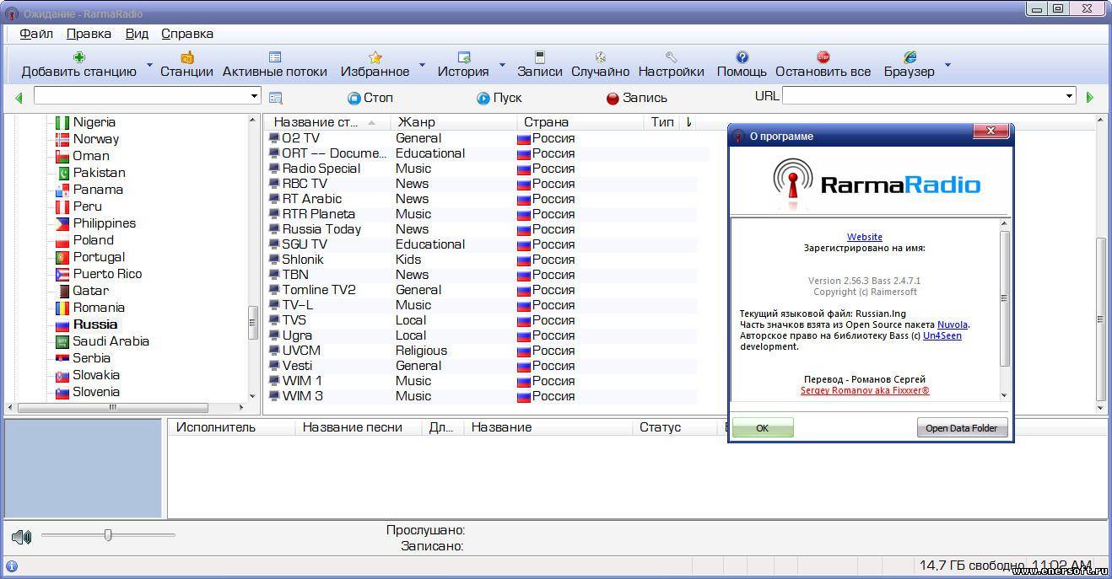The image size is (1112, 579).
Task: Open the Справка menu
Action: pyautogui.click(x=187, y=34)
